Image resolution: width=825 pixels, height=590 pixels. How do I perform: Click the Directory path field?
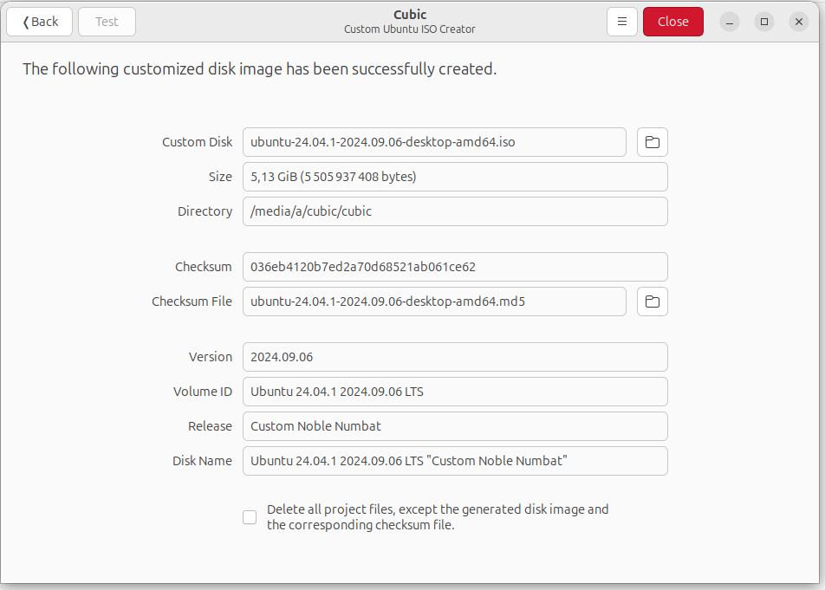tap(455, 211)
